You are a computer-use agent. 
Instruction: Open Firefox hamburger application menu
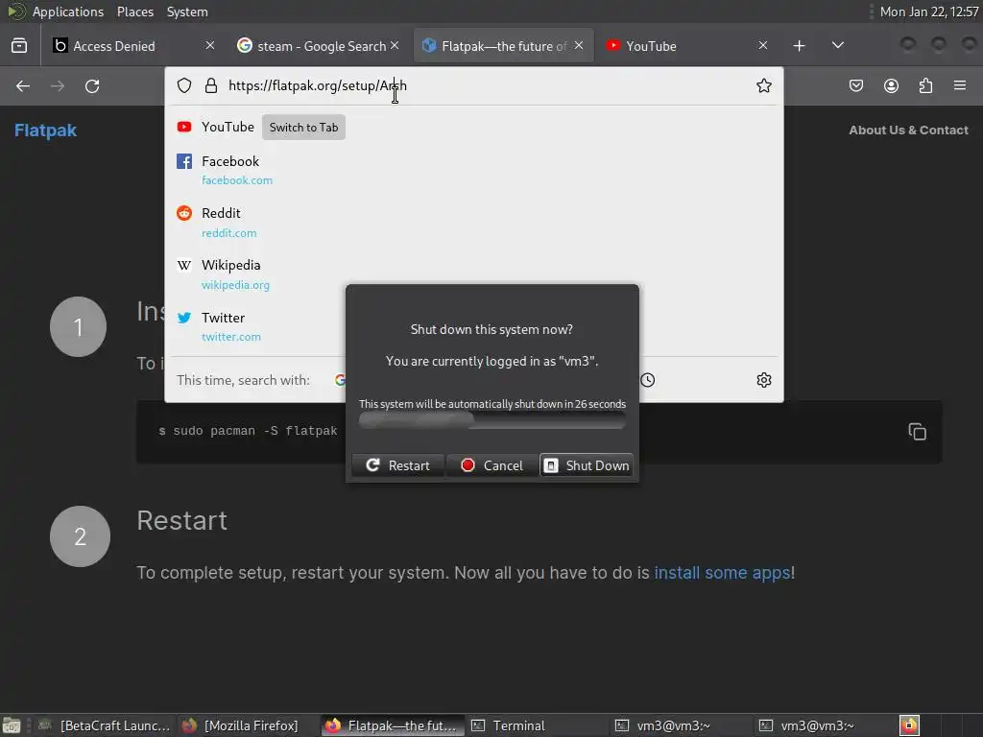(960, 85)
